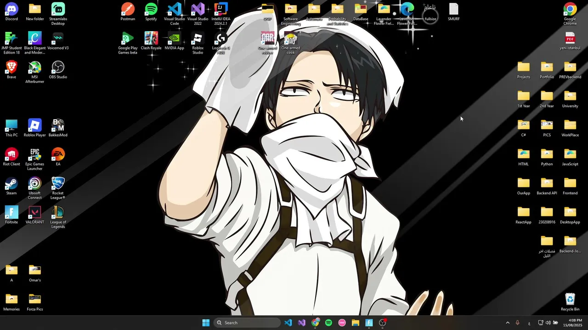Select the Fortnite desktop icon

tap(11, 215)
